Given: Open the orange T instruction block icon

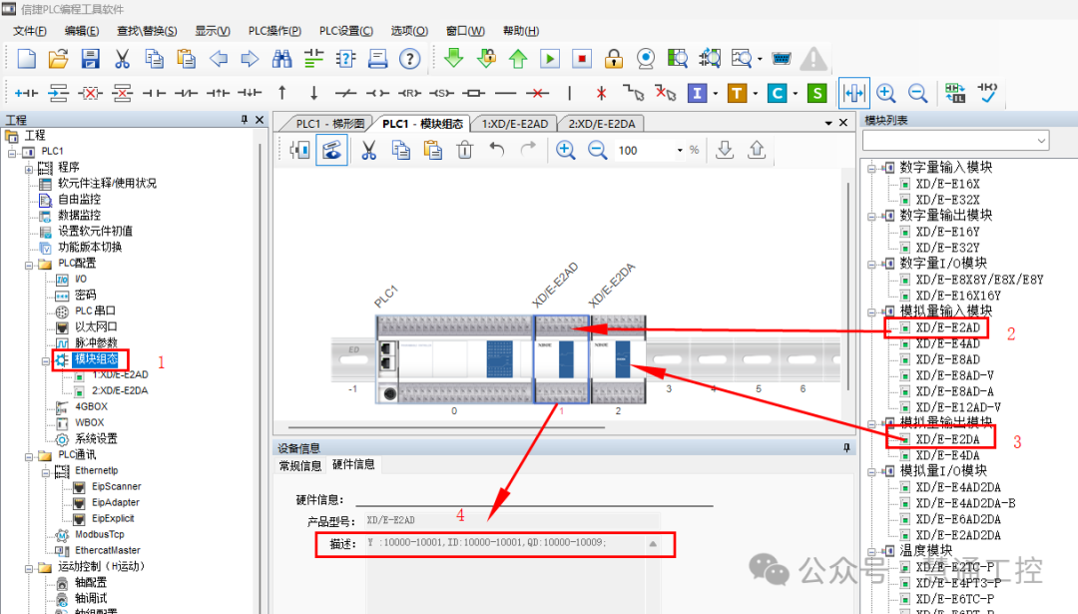Looking at the screenshot, I should click(x=737, y=93).
